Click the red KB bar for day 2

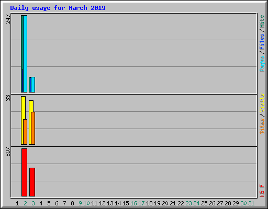tap(24, 172)
